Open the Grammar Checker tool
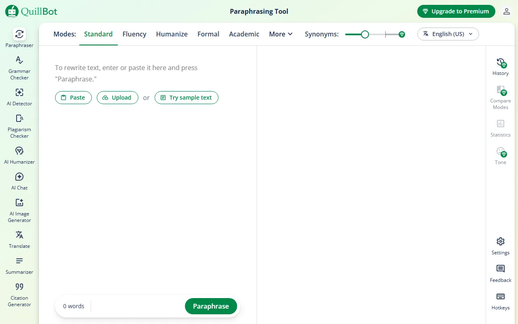The image size is (518, 324). click(x=19, y=67)
